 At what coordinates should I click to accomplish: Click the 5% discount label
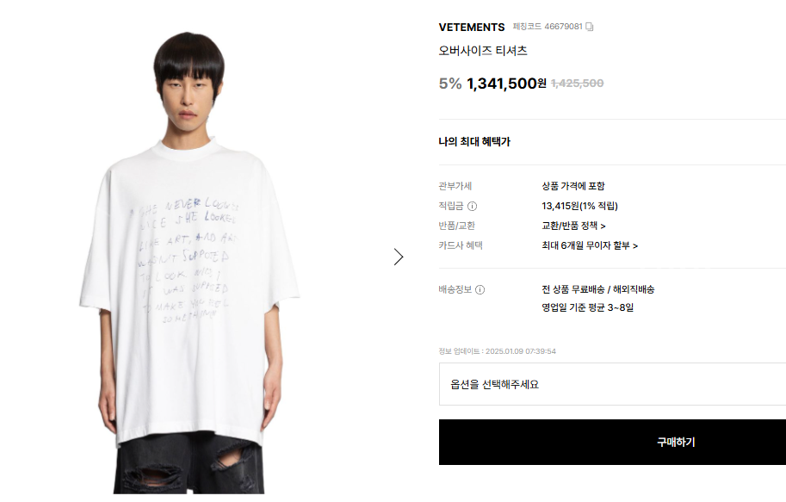450,84
